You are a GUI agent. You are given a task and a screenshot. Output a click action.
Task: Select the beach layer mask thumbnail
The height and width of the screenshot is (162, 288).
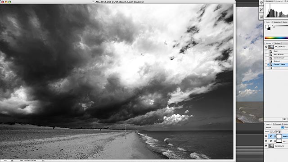tap(279, 136)
